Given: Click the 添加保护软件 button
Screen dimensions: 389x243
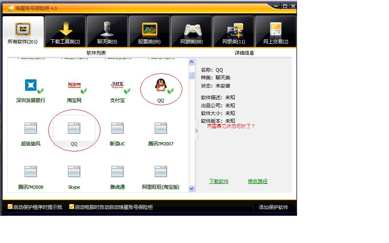Looking at the screenshot, I should tap(274, 207).
